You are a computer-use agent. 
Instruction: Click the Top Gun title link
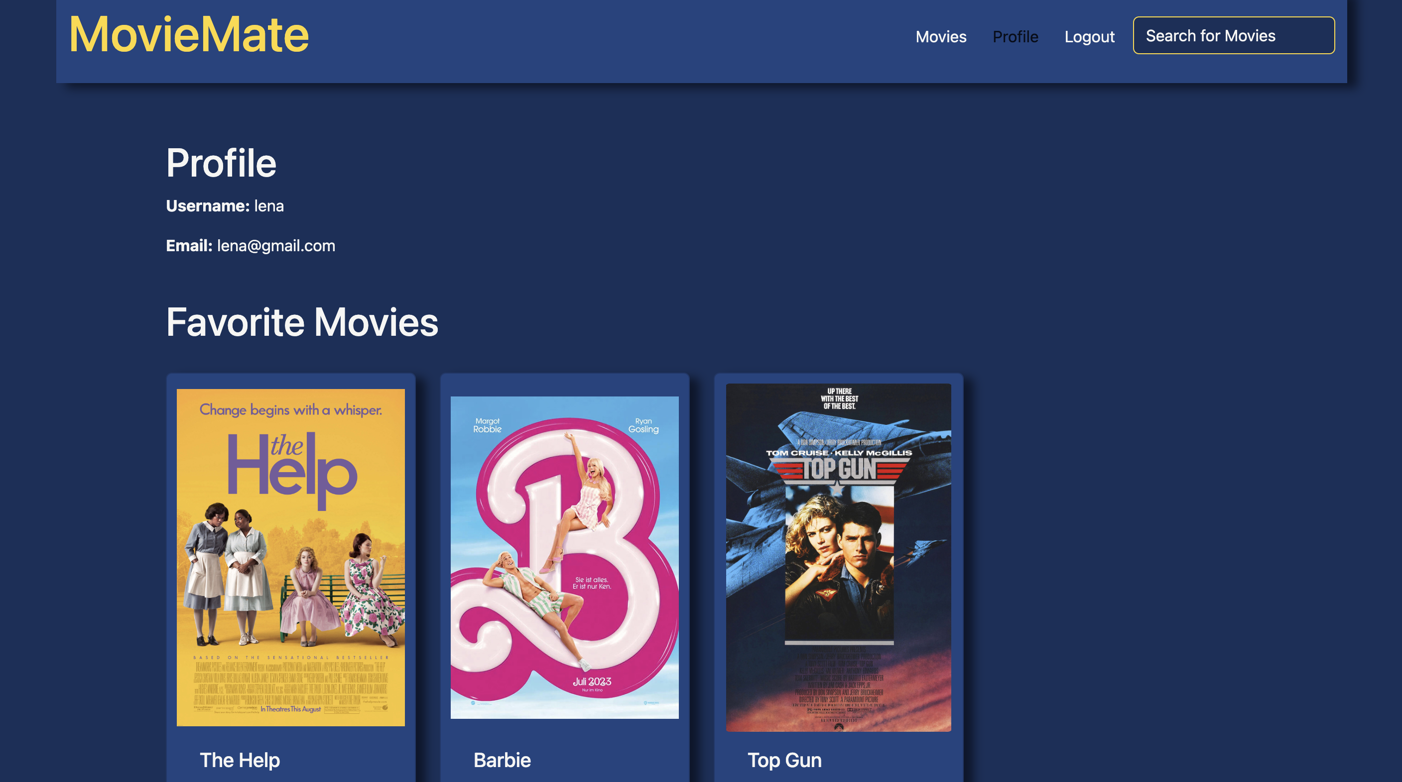click(784, 760)
